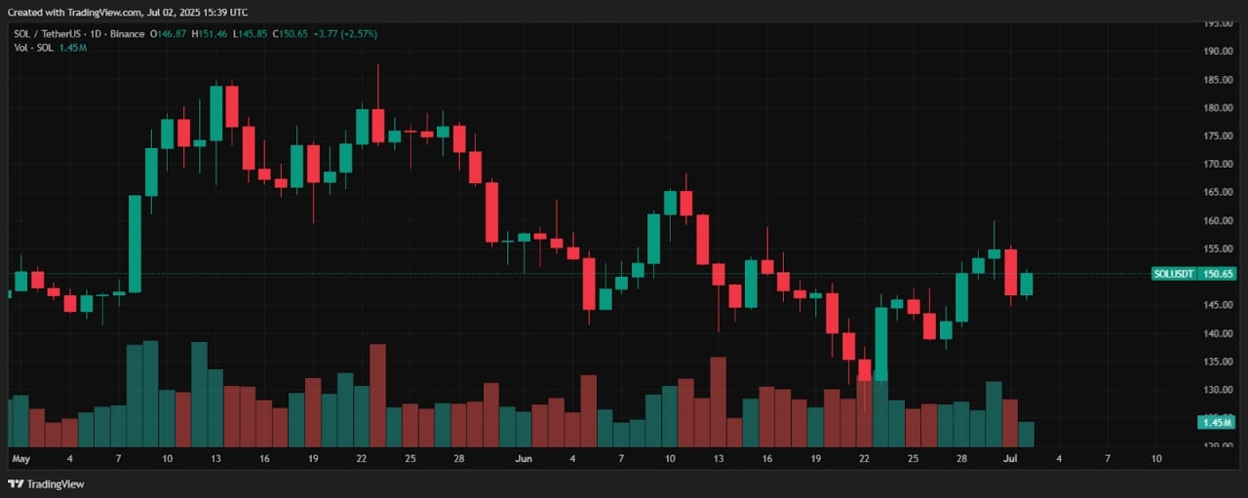Open the 'Created with TradingView.com' header text
Image resolution: width=1248 pixels, height=498 pixels.
(x=127, y=12)
